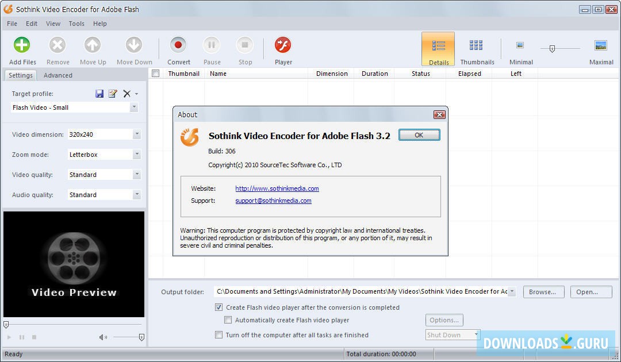Open the Zoom mode dropdown
The image size is (621, 362).
136,154
